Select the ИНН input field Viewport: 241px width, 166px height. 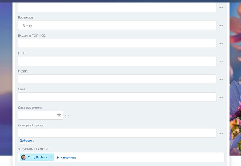pos(117,61)
